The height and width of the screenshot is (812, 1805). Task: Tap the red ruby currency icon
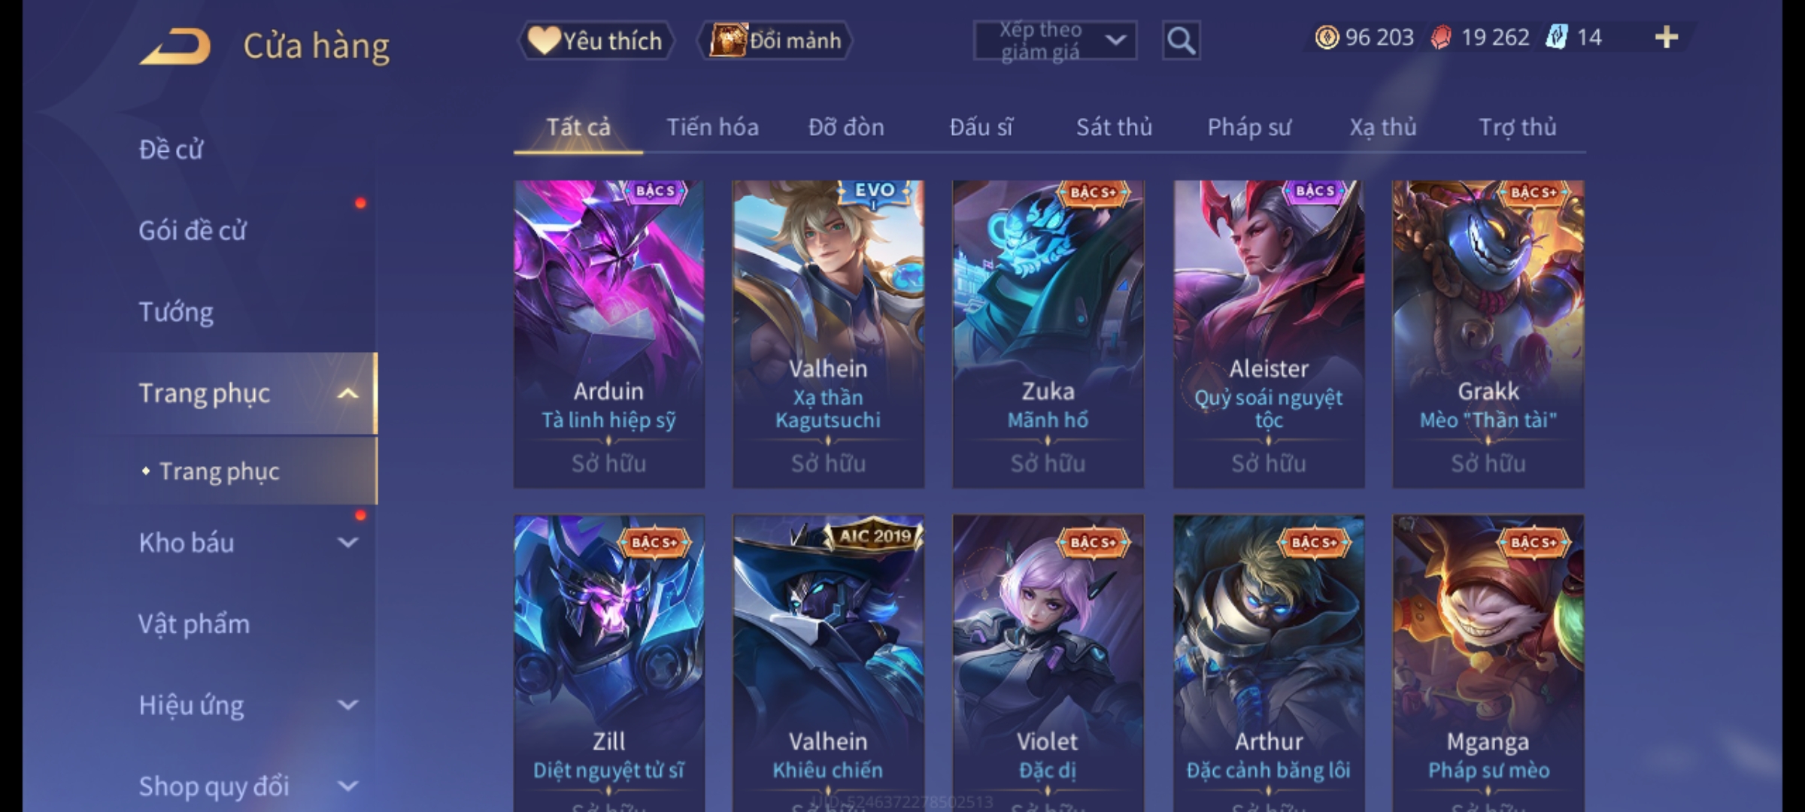(x=1441, y=37)
